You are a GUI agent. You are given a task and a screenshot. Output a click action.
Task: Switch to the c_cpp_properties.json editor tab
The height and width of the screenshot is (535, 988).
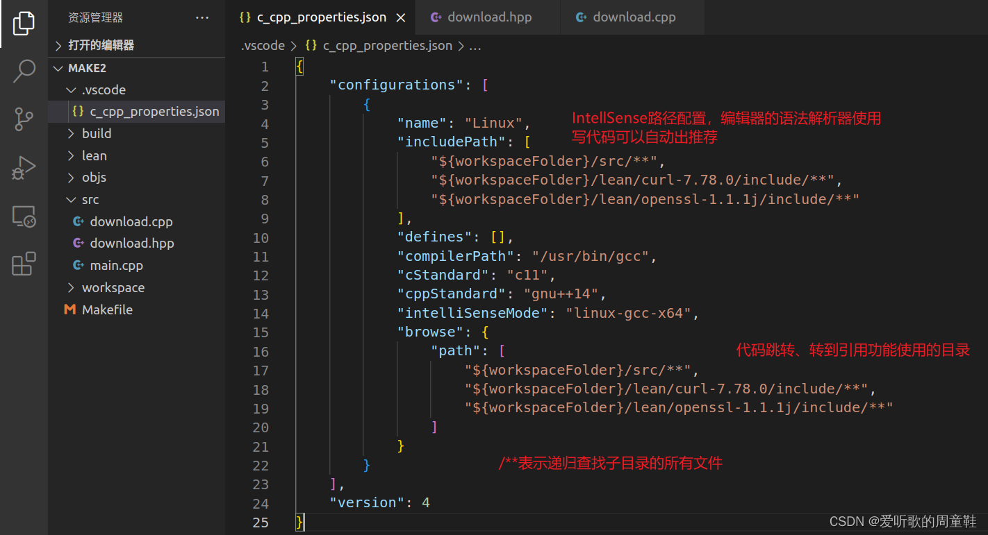(322, 18)
